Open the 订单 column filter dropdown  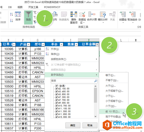[14, 45]
